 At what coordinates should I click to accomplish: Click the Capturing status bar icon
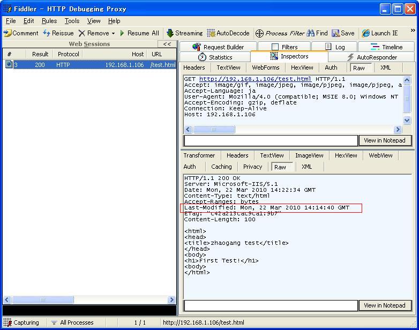pyautogui.click(x=8, y=322)
